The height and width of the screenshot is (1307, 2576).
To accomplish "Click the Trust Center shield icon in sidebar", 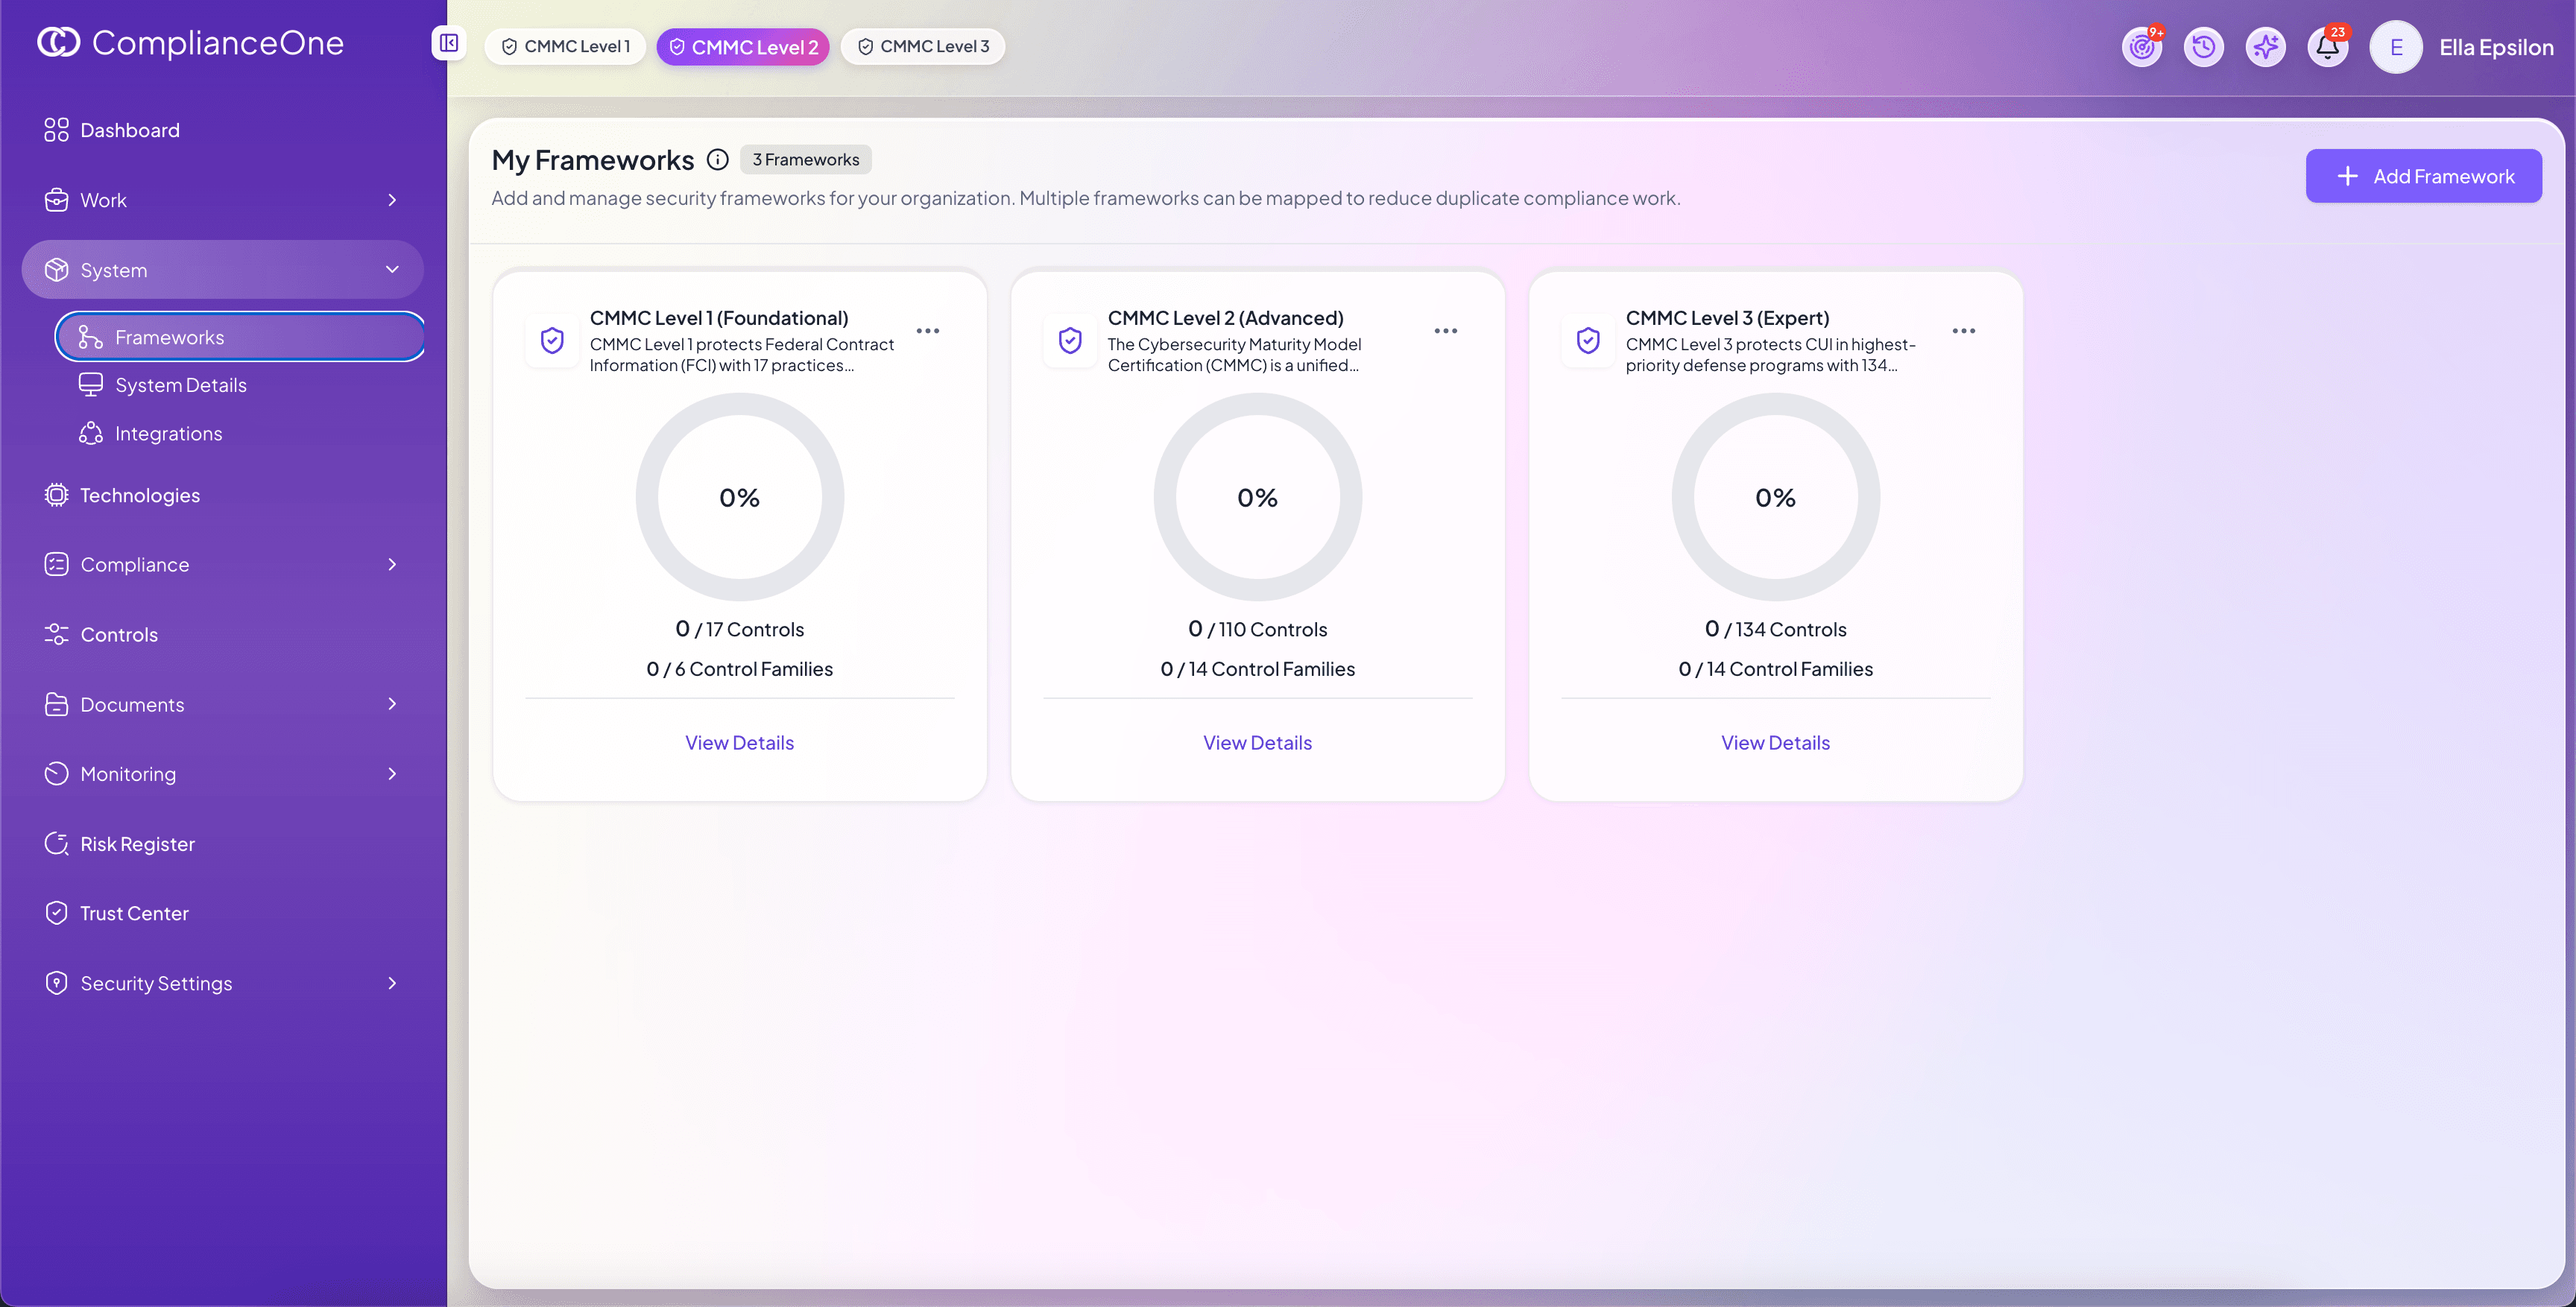I will tap(57, 913).
